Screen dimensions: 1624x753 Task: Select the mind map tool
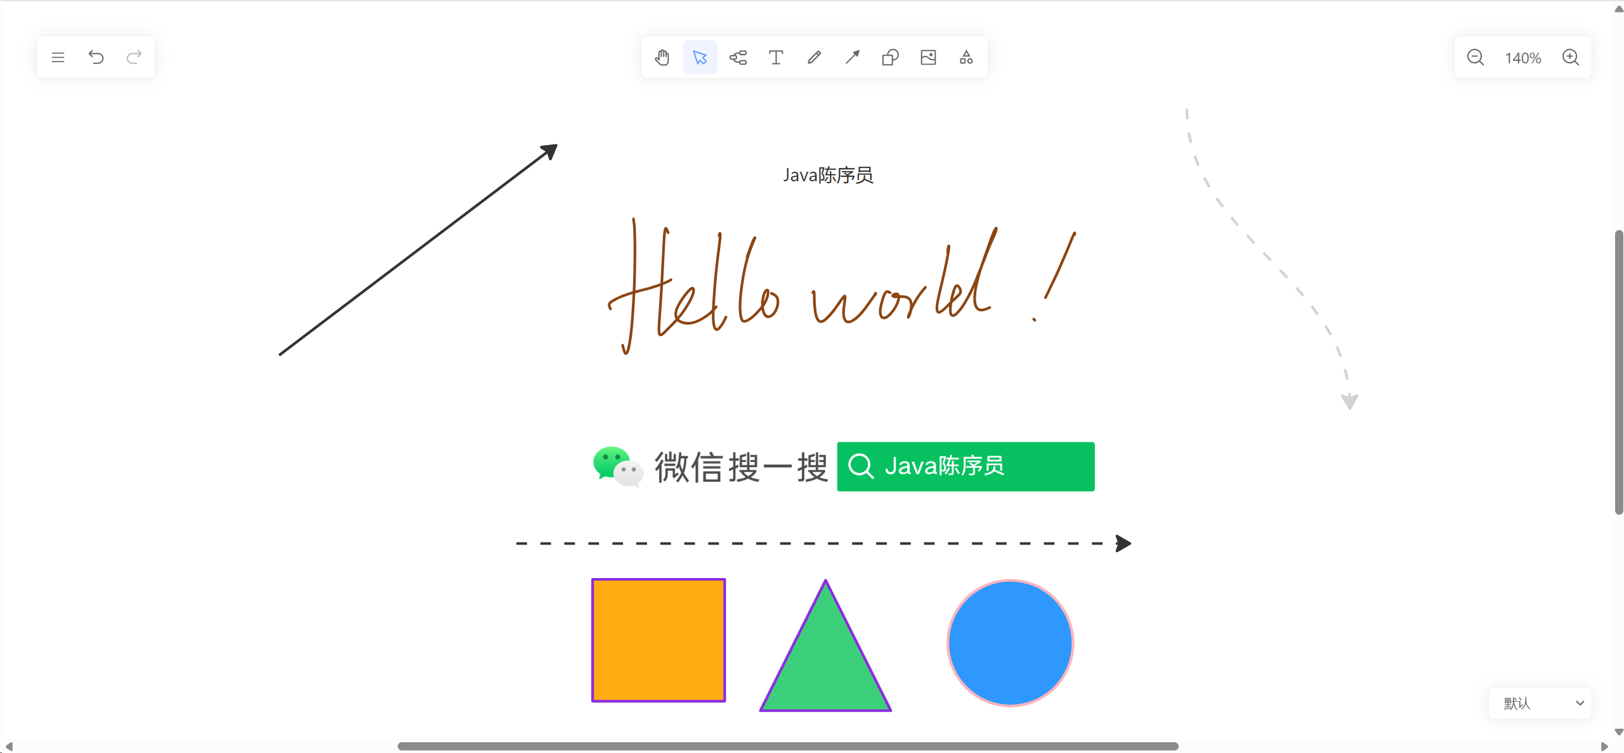(x=738, y=58)
